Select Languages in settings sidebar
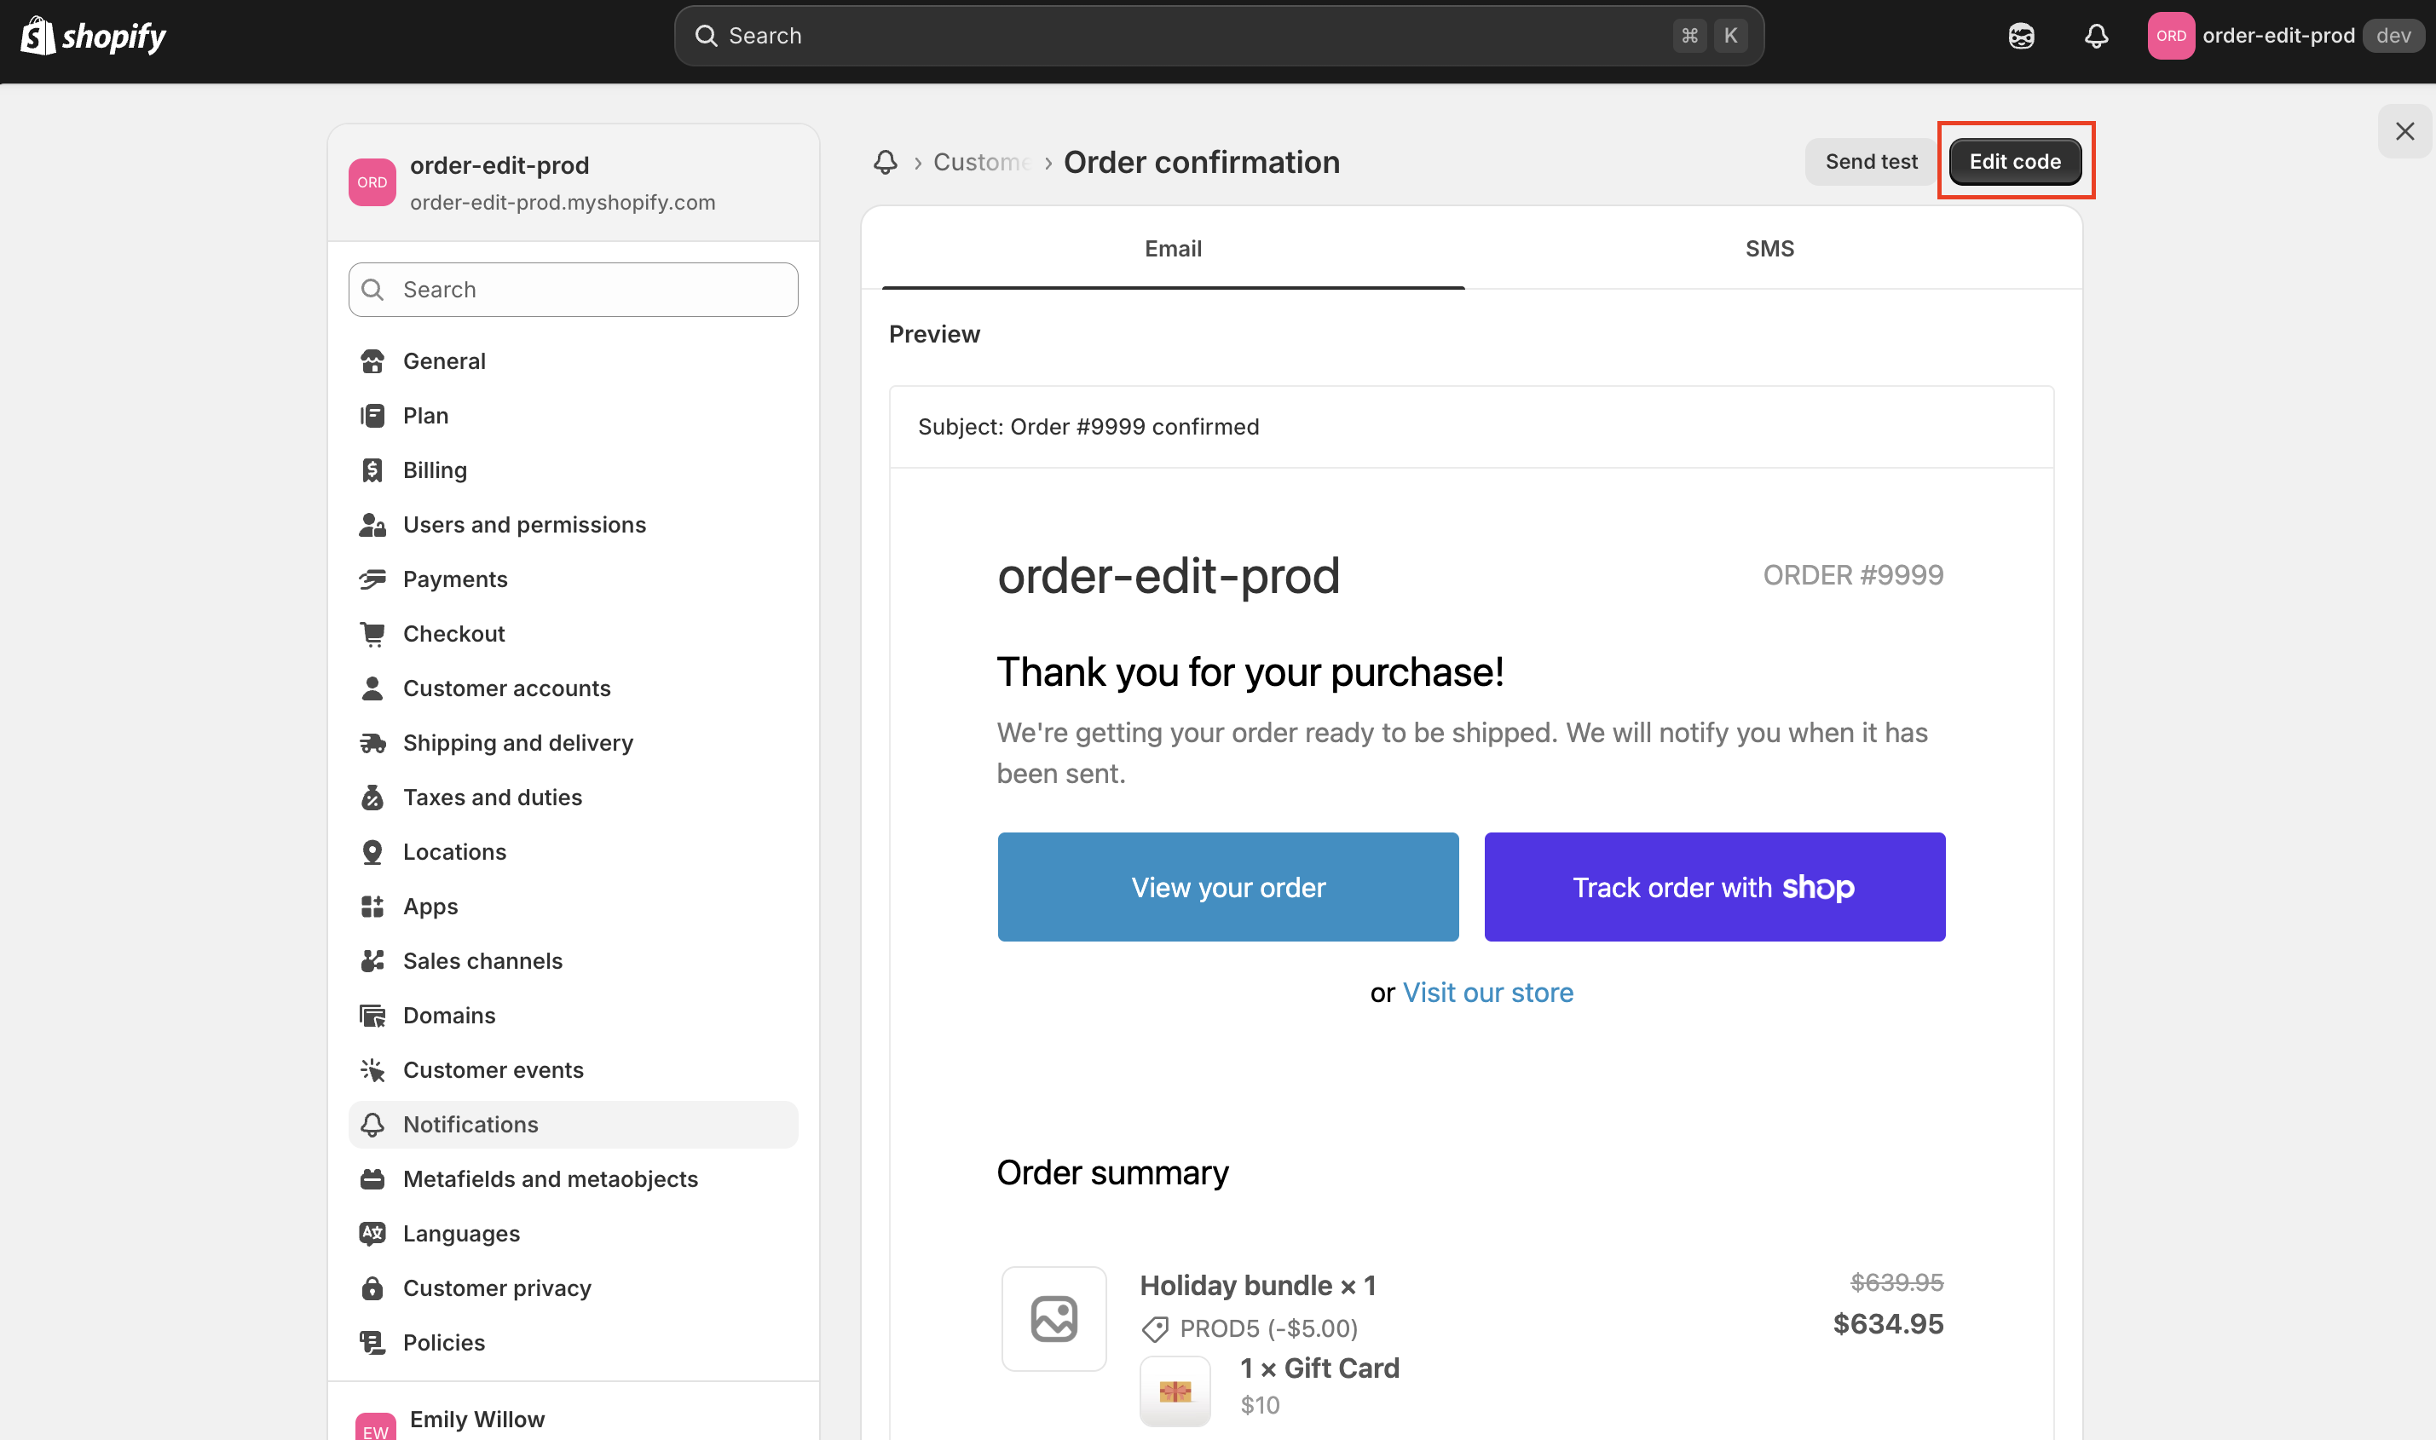2436x1440 pixels. [x=461, y=1233]
